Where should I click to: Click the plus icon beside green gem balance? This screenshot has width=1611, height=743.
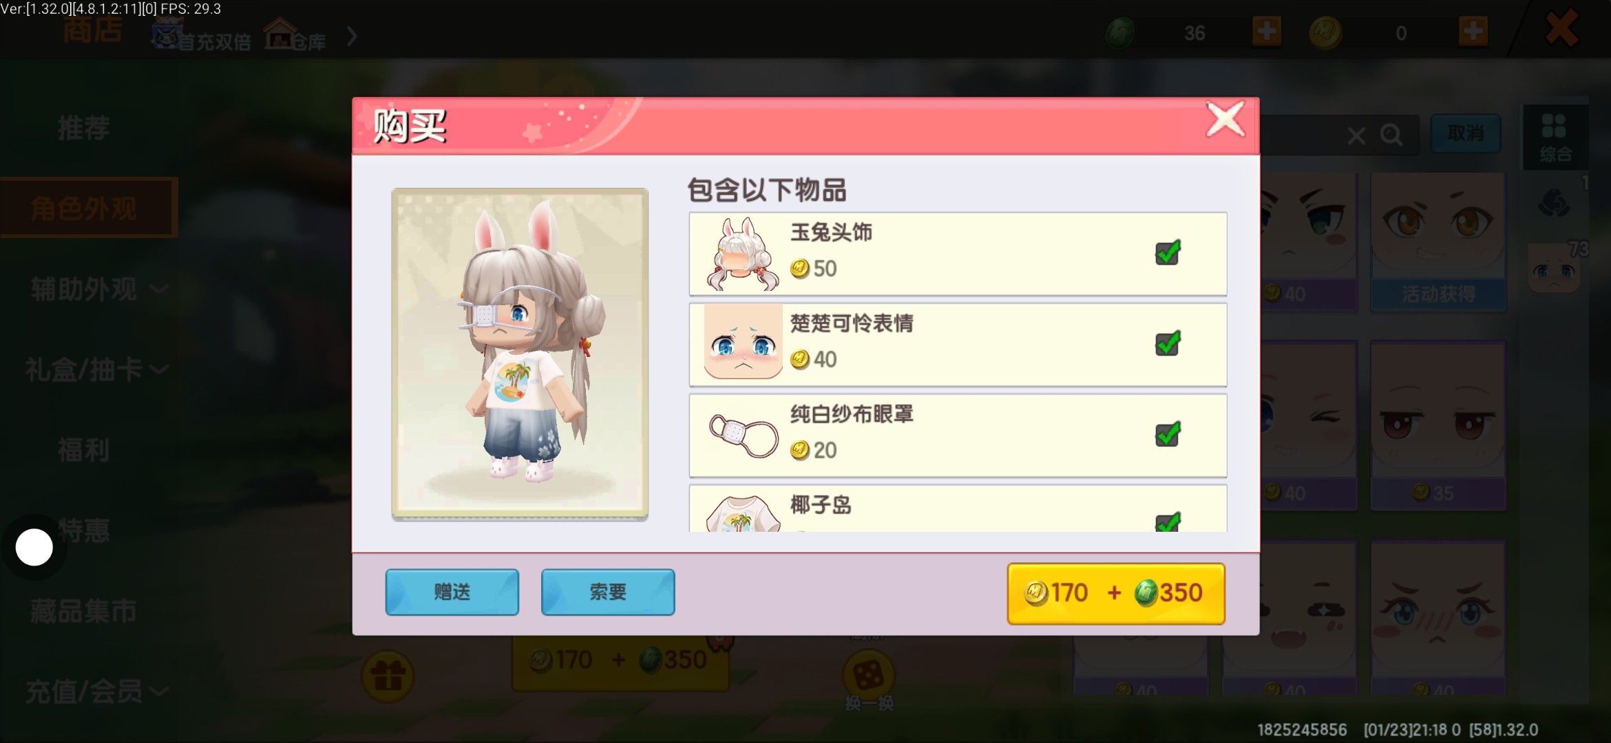pyautogui.click(x=1267, y=32)
